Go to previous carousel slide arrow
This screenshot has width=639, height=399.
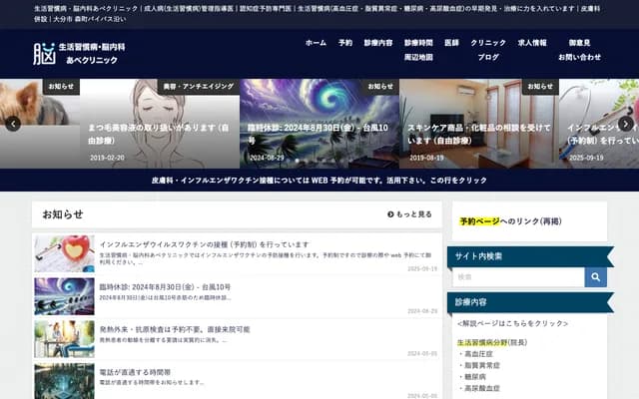(13, 124)
